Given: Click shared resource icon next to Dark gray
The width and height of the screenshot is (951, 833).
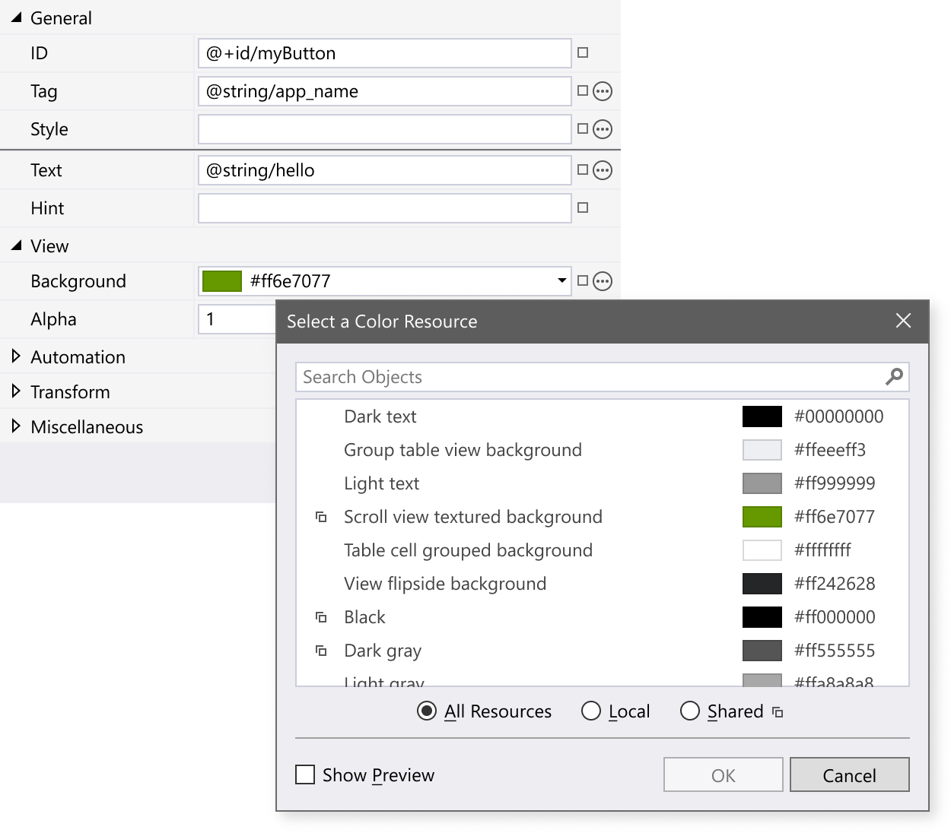Looking at the screenshot, I should click(x=320, y=650).
